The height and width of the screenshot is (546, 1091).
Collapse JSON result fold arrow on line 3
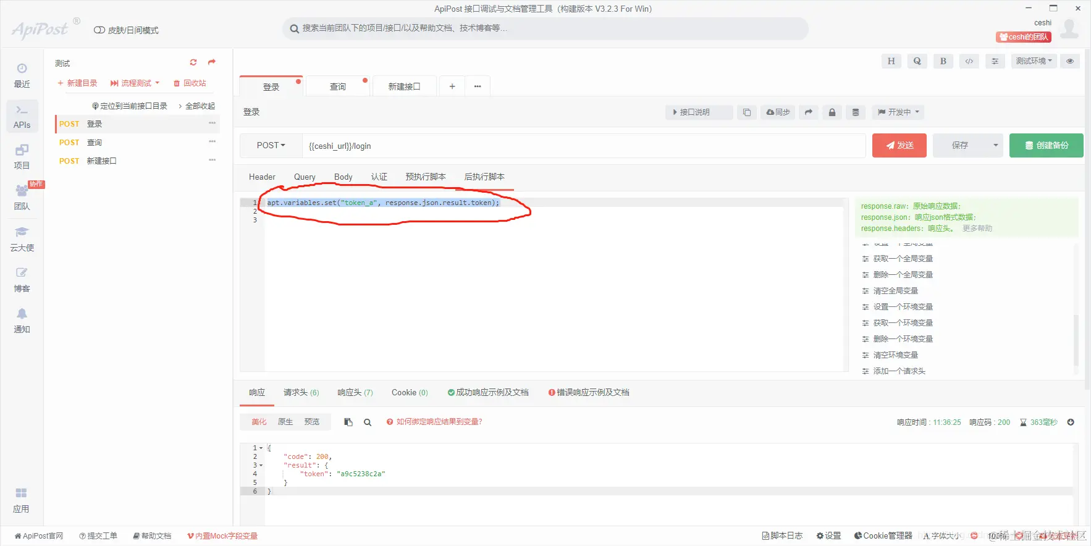click(261, 466)
